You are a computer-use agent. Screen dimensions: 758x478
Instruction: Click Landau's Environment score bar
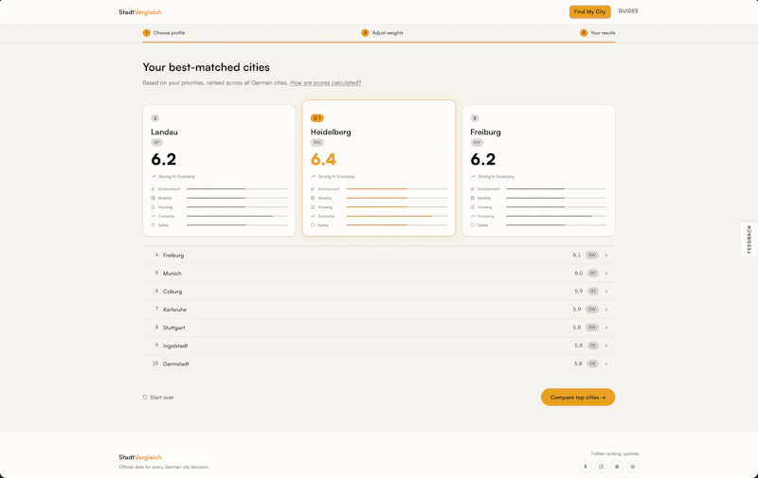click(x=238, y=188)
